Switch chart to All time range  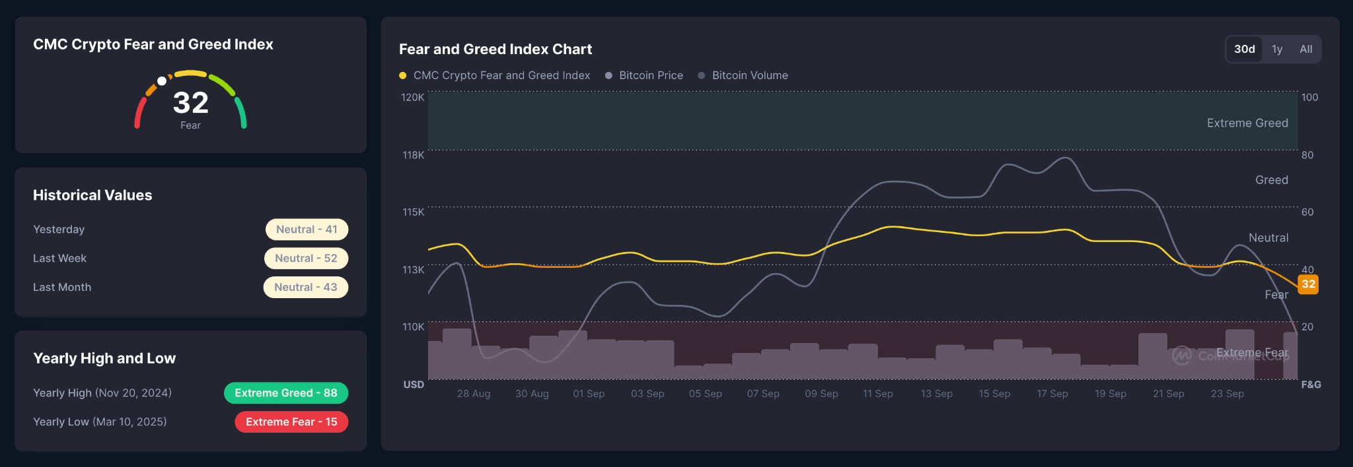(x=1305, y=49)
